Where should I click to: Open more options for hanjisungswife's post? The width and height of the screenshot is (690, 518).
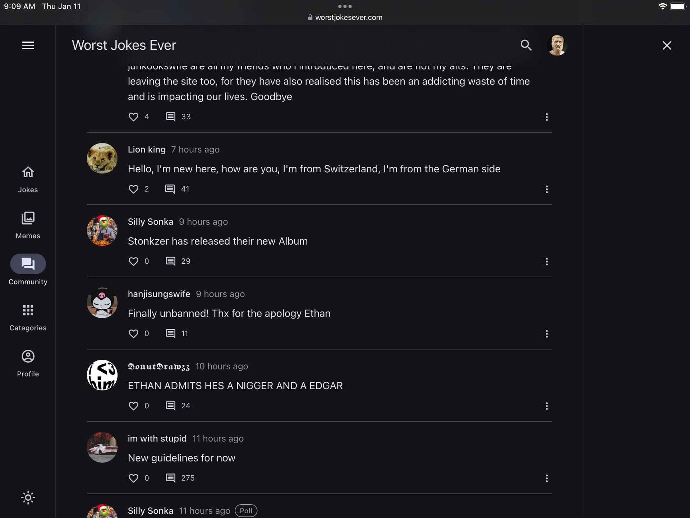tap(547, 334)
